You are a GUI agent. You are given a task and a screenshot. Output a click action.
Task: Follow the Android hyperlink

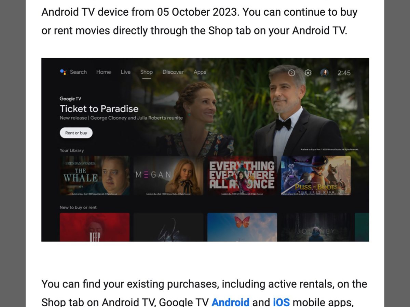click(231, 302)
